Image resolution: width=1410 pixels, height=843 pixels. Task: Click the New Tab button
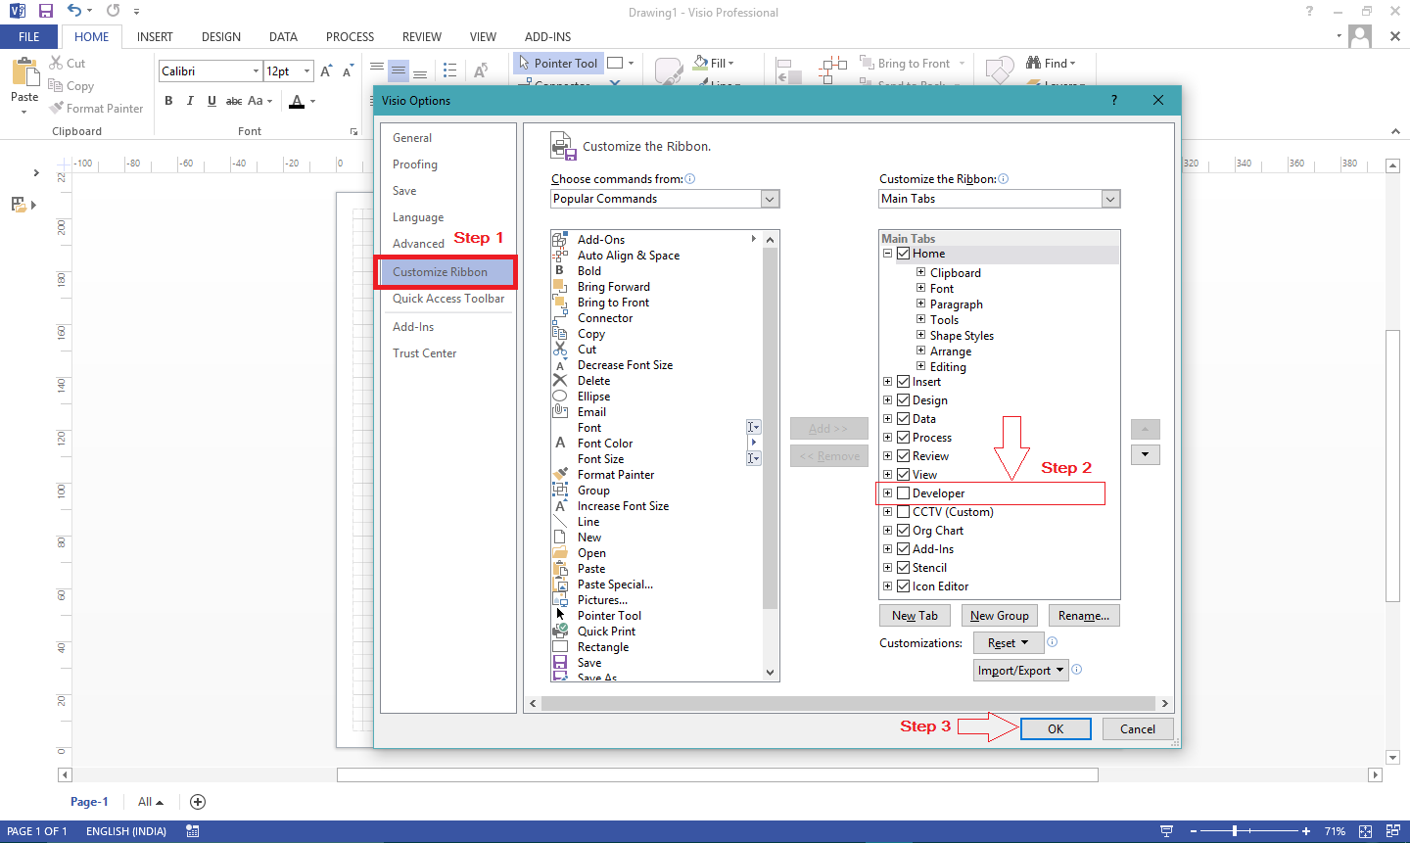click(914, 615)
